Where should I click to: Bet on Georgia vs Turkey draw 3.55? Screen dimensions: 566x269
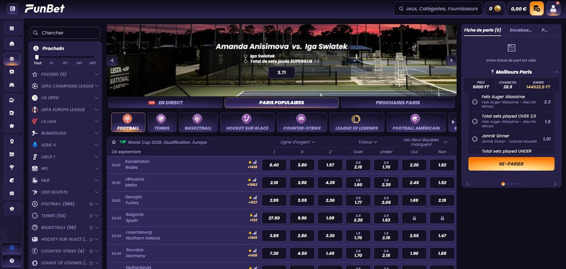coord(302,201)
